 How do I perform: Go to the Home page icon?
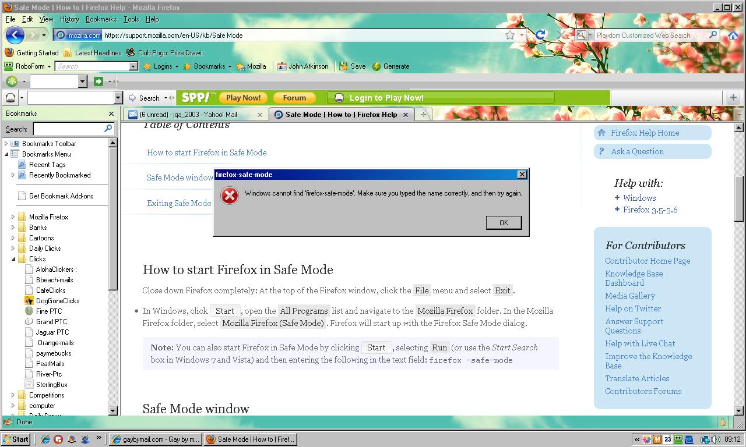(733, 36)
